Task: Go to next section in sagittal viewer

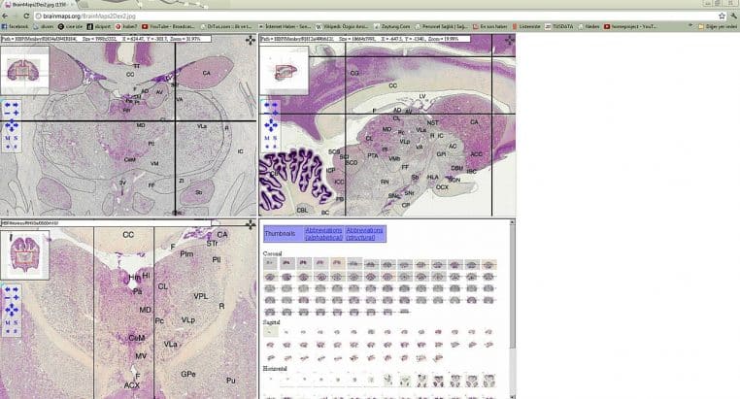Action: [x=275, y=105]
